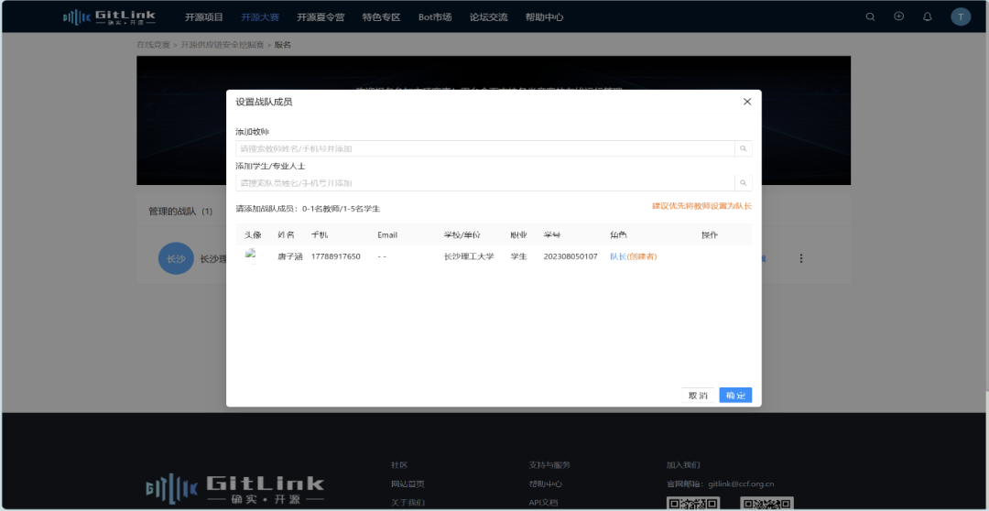
Task: Open 开源项目 in the navigation bar
Action: pos(203,17)
